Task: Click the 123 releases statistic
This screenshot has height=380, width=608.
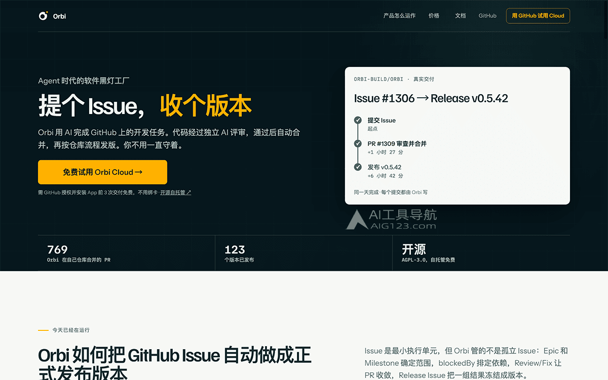Action: click(x=235, y=249)
